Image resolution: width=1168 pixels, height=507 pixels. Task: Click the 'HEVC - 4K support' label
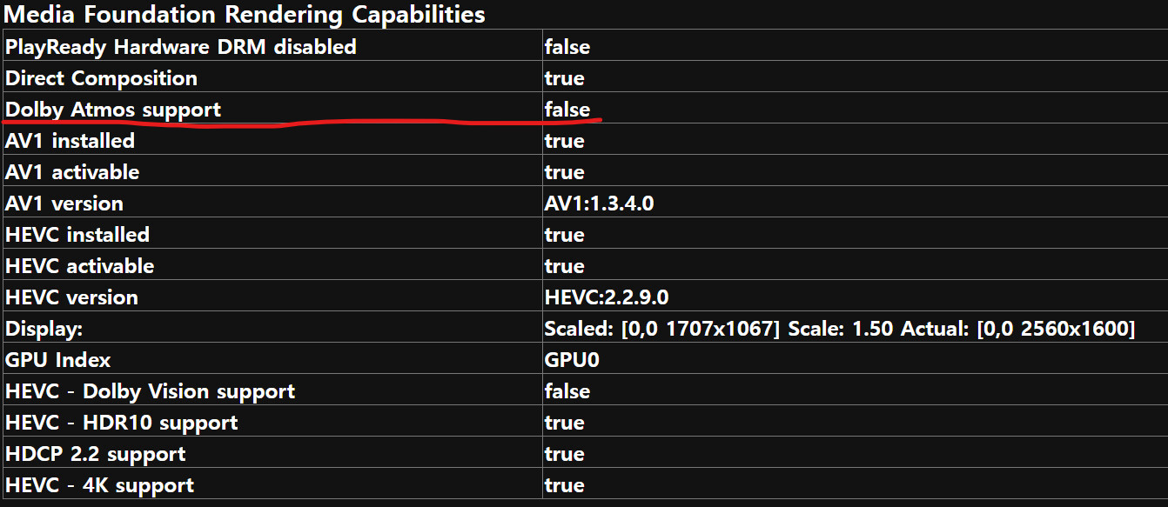[x=99, y=485]
